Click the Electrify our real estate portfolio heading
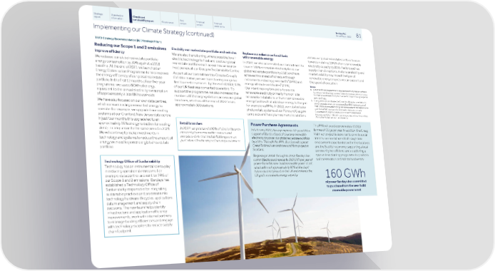This screenshot has height=271, width=495. click(200, 51)
